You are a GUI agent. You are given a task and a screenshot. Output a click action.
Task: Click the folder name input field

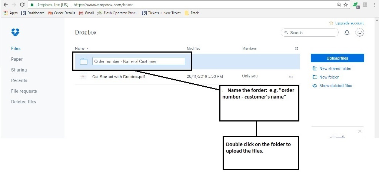(x=139, y=61)
